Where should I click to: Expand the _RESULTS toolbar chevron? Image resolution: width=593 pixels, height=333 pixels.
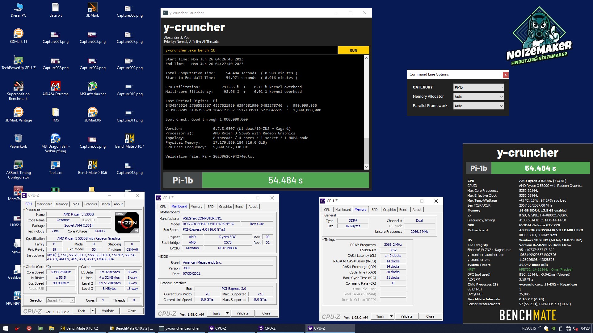click(x=540, y=327)
